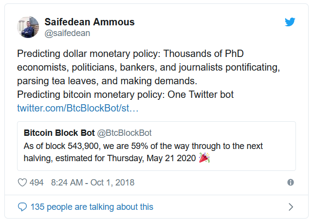The height and width of the screenshot is (222, 314).
Task: Click the speech bubble reply icon
Action: point(22,207)
